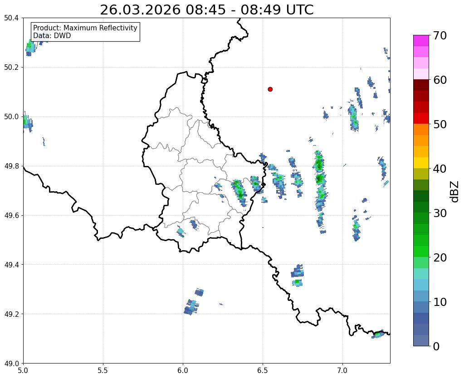Click the colorbar label 40
The image size is (464, 378).
pyautogui.click(x=440, y=169)
